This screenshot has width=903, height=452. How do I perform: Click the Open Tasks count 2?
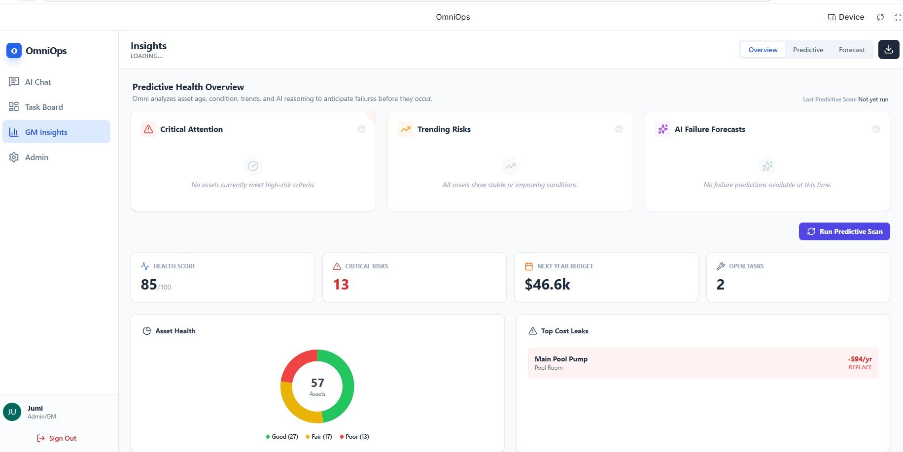pos(720,285)
